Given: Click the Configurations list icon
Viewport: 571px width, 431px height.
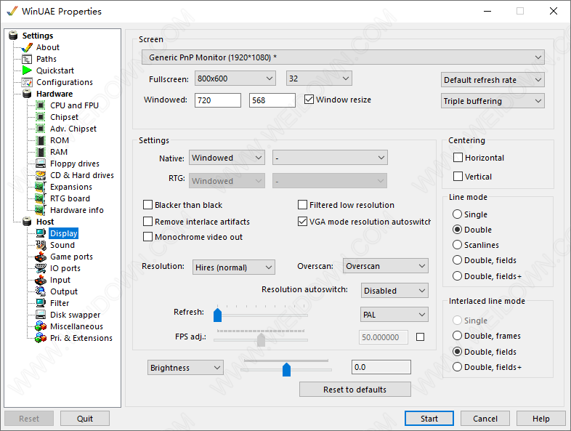Looking at the screenshot, I should click(27, 82).
